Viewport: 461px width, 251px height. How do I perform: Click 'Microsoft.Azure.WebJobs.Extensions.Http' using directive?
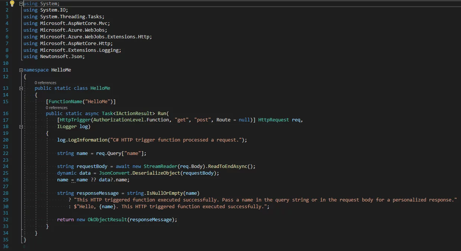(95, 37)
